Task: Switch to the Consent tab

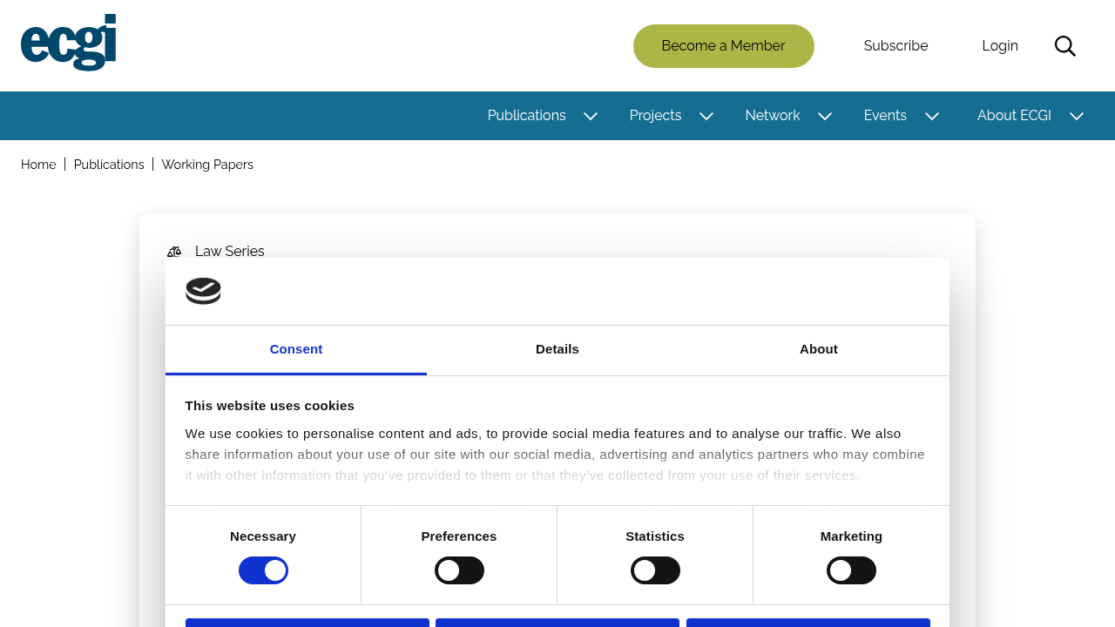Action: pos(296,350)
